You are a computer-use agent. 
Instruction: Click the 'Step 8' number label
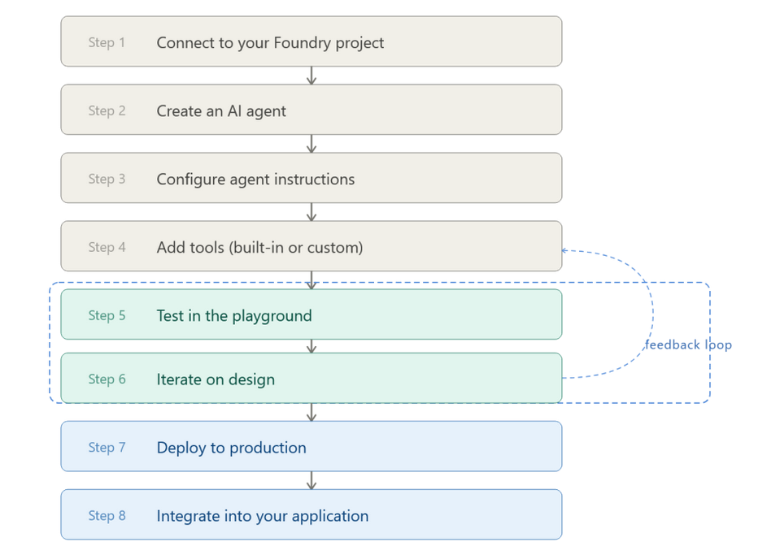tap(107, 515)
